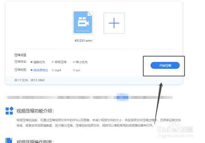Click the 压缩质量 label
Screen dimensions: 205x143
point(21,62)
